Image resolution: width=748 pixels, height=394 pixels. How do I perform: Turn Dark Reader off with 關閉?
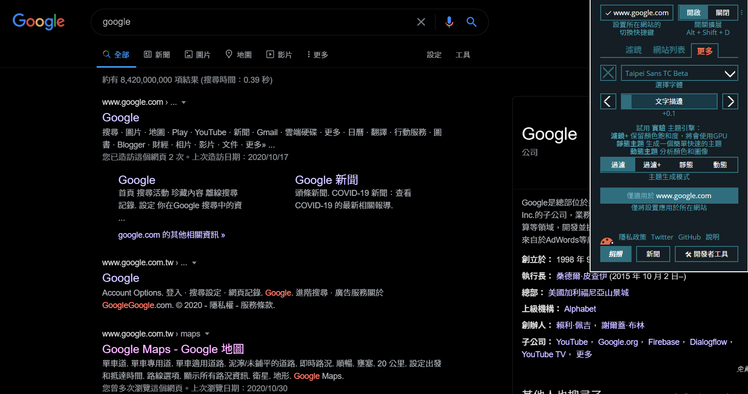click(x=723, y=13)
